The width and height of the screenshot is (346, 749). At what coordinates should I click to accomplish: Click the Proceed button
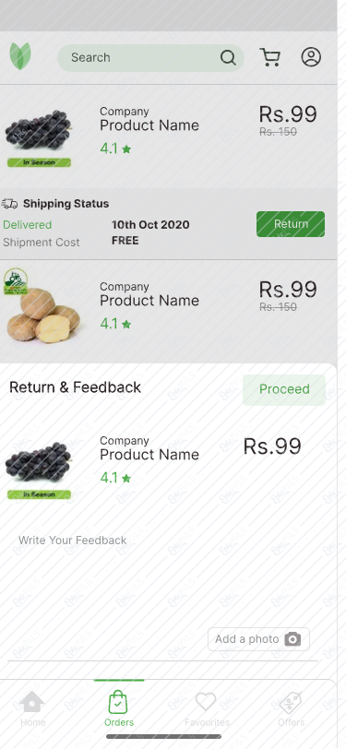click(x=284, y=389)
